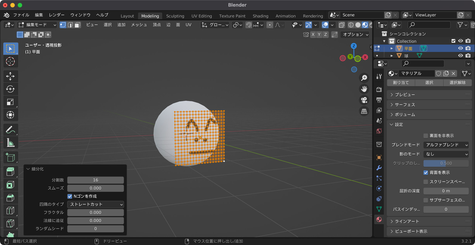Uncheck the Collection exclude checkbox
The image size is (475, 245).
pyautogui.click(x=454, y=41)
